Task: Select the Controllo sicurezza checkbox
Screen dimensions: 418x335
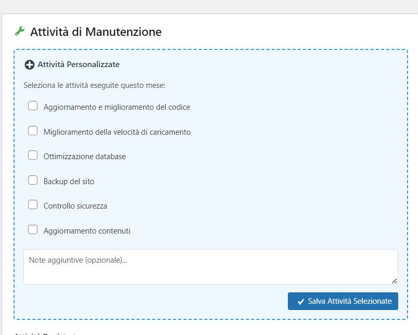Action: click(x=33, y=204)
